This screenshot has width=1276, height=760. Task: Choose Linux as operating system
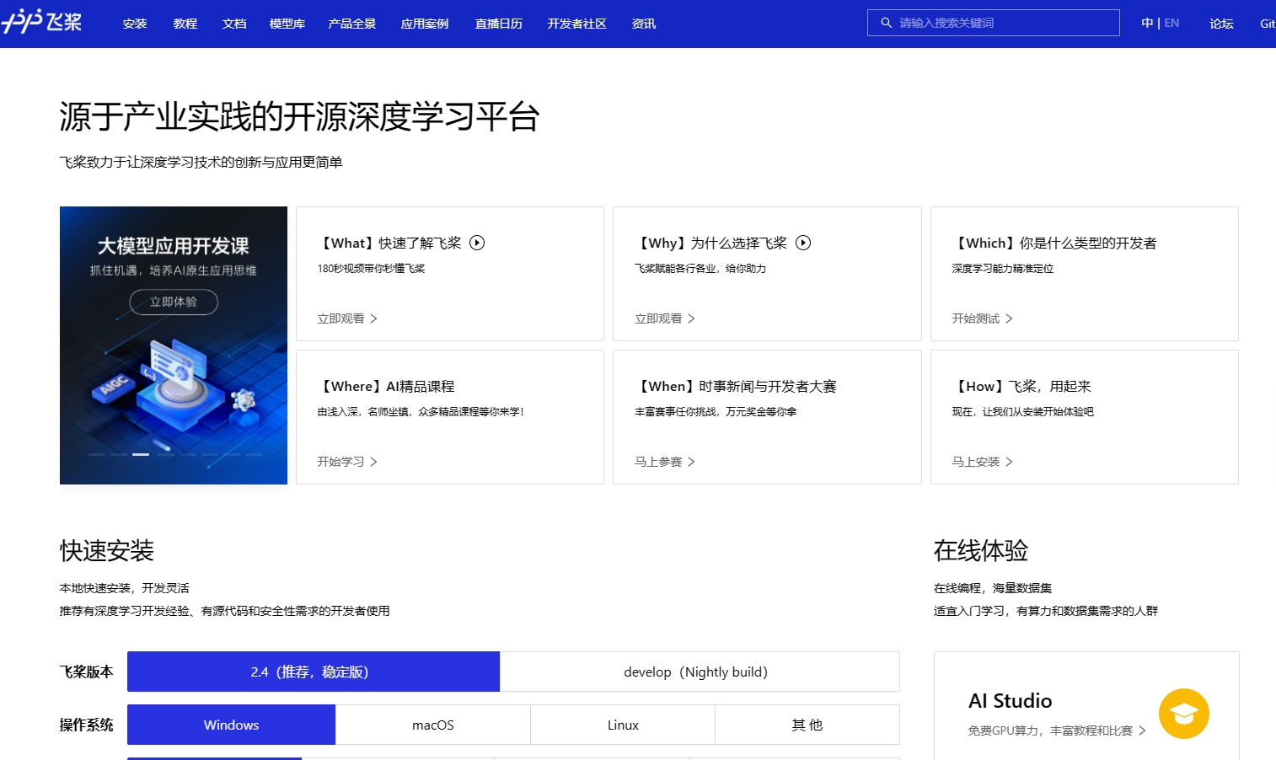pyautogui.click(x=623, y=725)
